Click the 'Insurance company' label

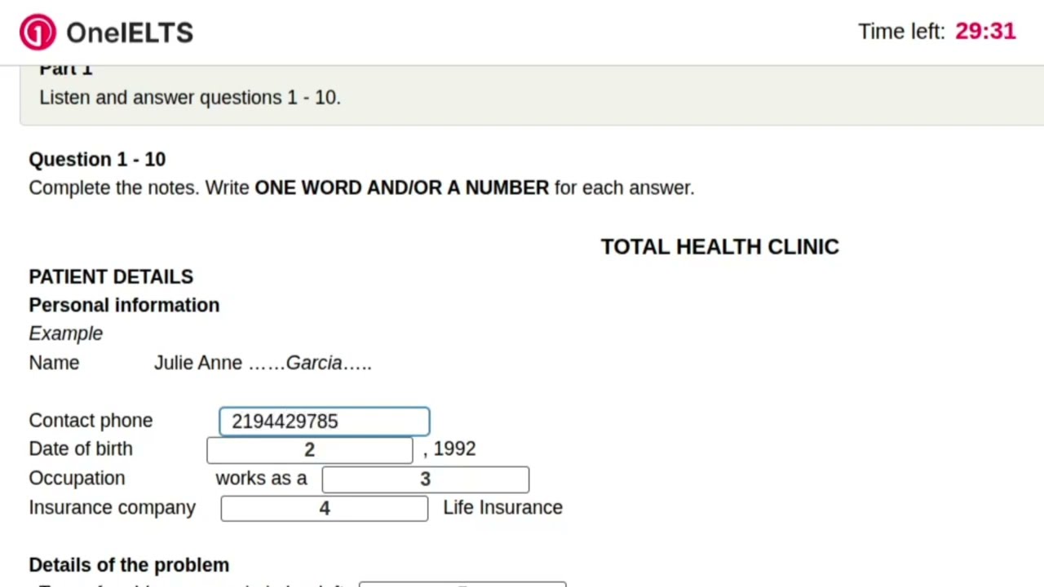[113, 507]
